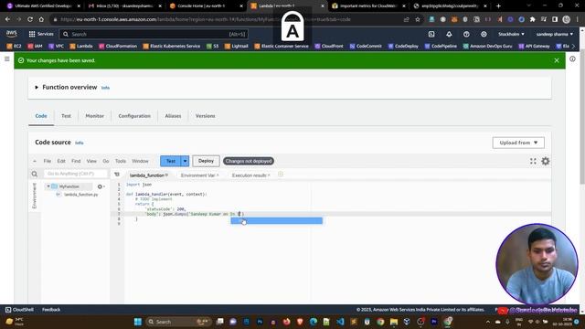The width and height of the screenshot is (585, 329).
Task: Click the blue Test button
Action: click(x=171, y=161)
